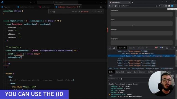Screen dimensions: 177x99
Task: Click transparent color swatch in border rule
Action: coord(130,97)
